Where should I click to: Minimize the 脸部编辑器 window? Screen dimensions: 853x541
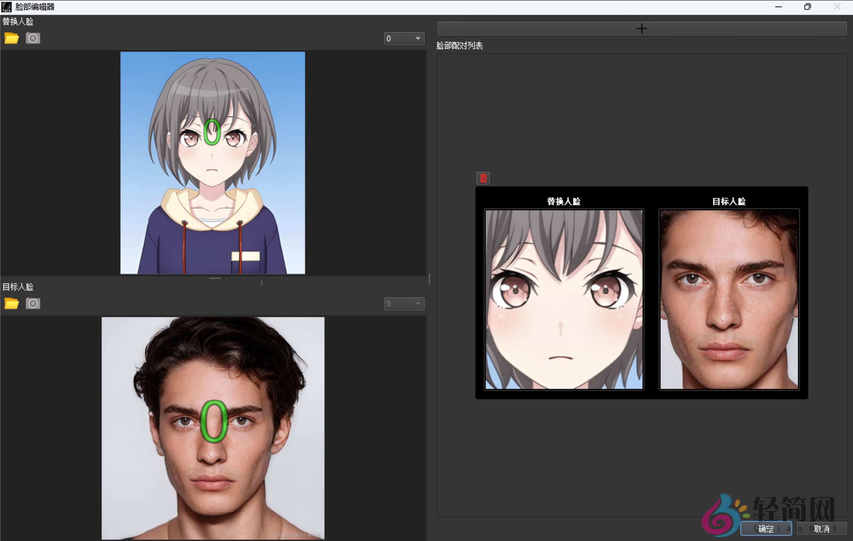(x=778, y=7)
